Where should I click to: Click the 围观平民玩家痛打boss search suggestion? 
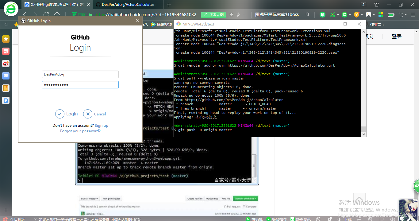tap(277, 14)
